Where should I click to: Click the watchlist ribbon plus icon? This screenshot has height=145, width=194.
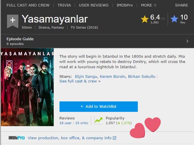[13, 21]
